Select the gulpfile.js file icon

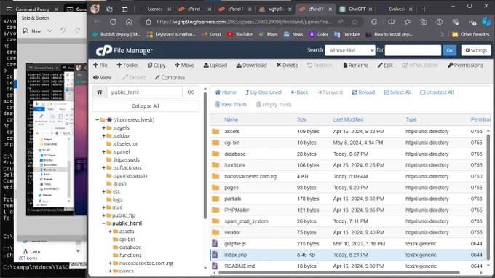click(215, 243)
